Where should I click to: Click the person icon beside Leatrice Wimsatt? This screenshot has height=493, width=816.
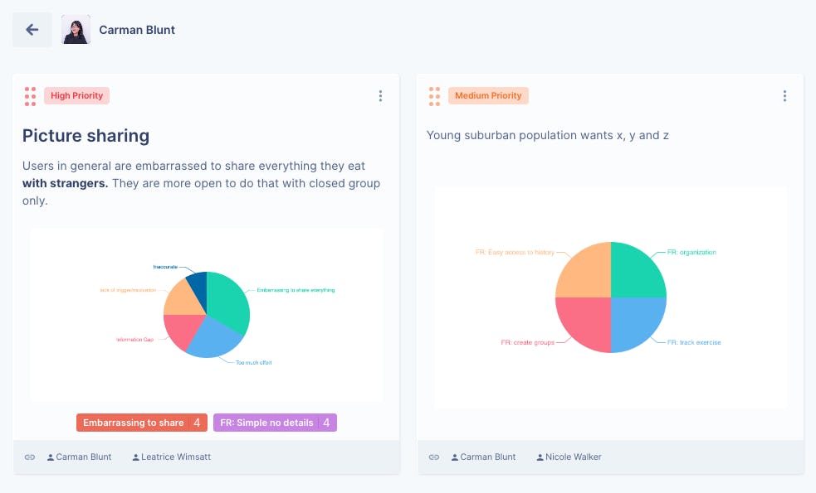tap(134, 457)
